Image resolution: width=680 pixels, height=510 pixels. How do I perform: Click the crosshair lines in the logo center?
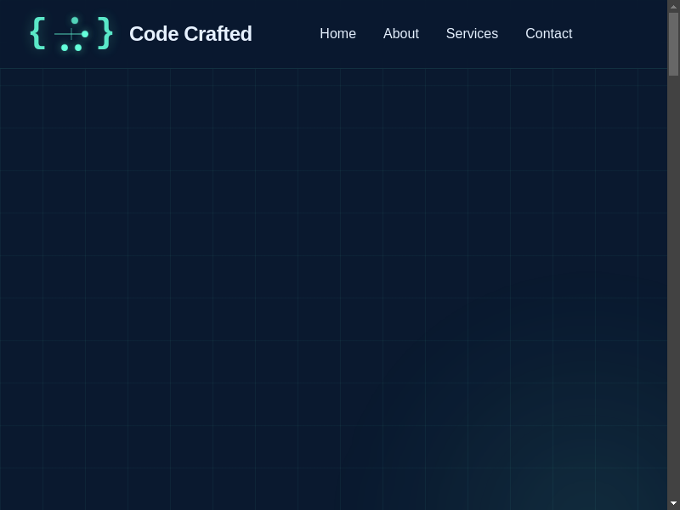tap(70, 34)
